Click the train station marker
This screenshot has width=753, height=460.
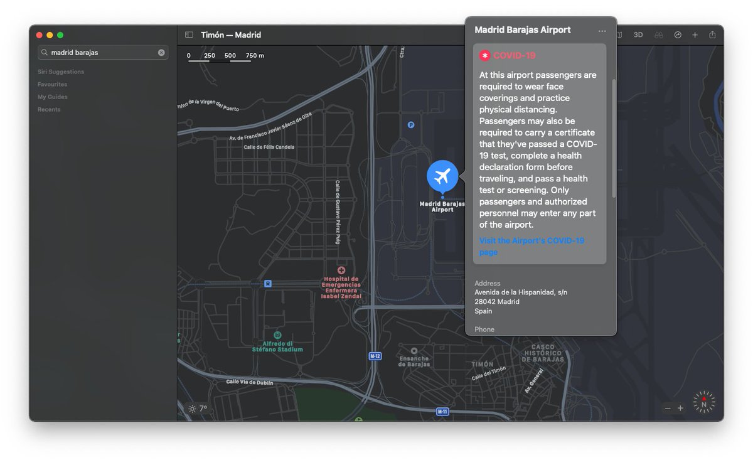[x=268, y=284]
